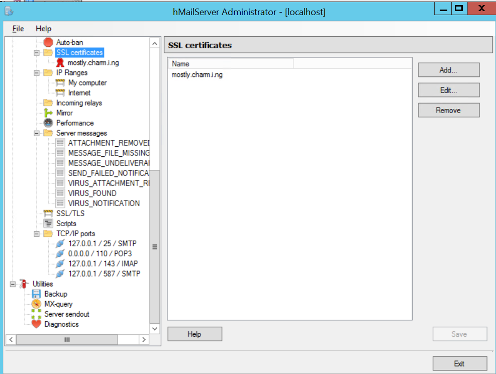Select mostly.charm.i.ng in the certificate list

point(197,75)
